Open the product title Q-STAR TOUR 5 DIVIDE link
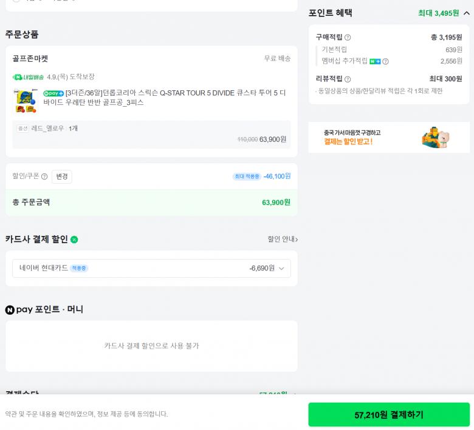This screenshot has height=430, width=474. [176, 98]
